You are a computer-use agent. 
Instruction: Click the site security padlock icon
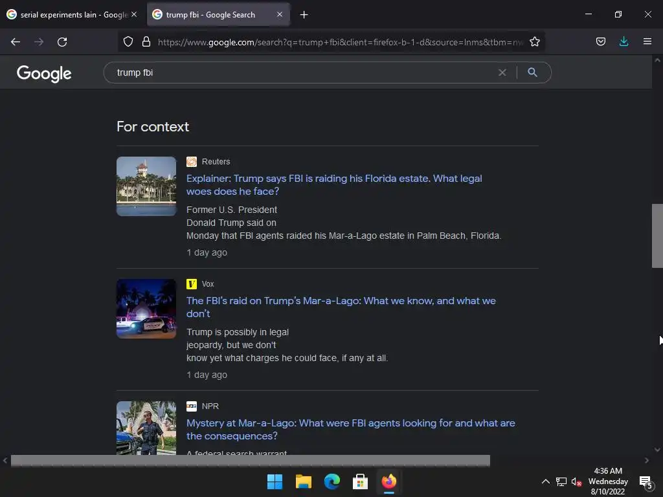coord(146,41)
